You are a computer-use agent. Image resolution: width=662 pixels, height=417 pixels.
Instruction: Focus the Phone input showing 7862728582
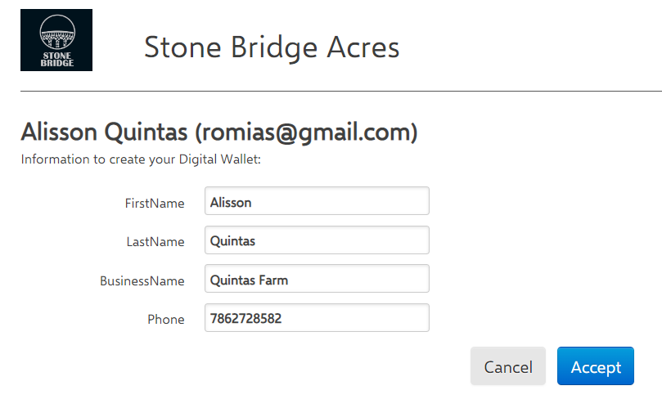pyautogui.click(x=317, y=318)
